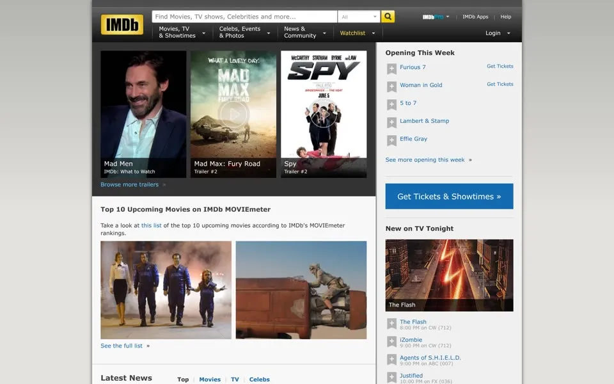Select the Top news tab
The image size is (614, 384).
pos(183,380)
